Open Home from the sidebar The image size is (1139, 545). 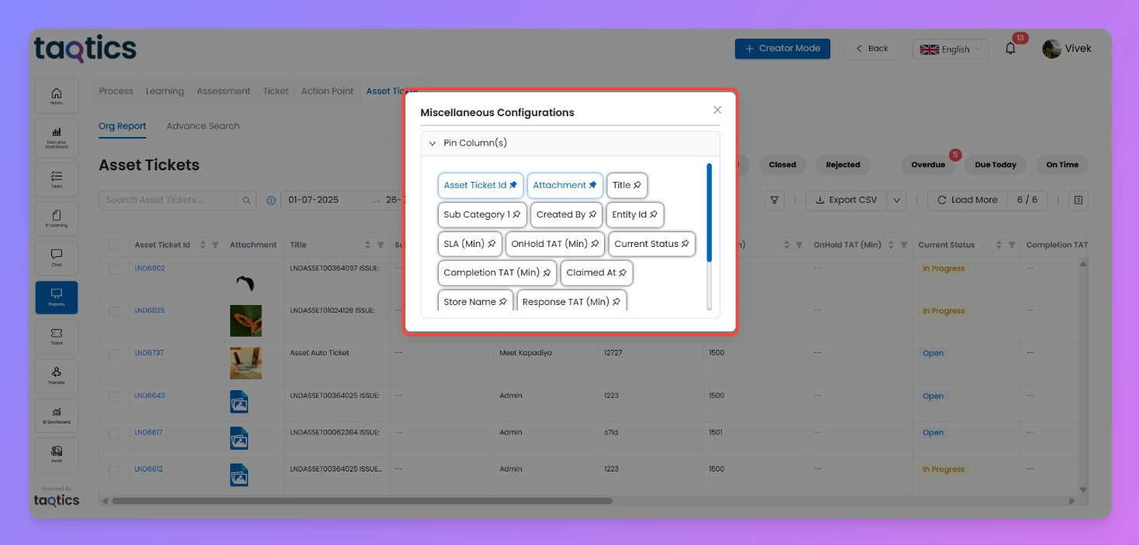point(57,96)
